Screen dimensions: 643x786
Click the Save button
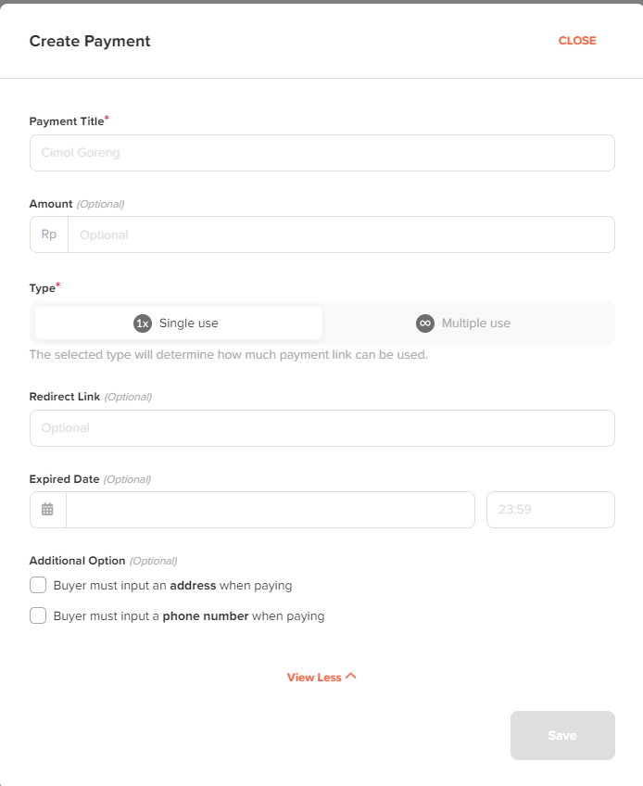pos(561,735)
